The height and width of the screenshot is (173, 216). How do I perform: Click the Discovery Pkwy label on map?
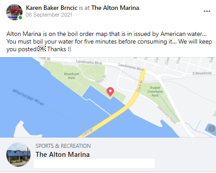point(167,115)
